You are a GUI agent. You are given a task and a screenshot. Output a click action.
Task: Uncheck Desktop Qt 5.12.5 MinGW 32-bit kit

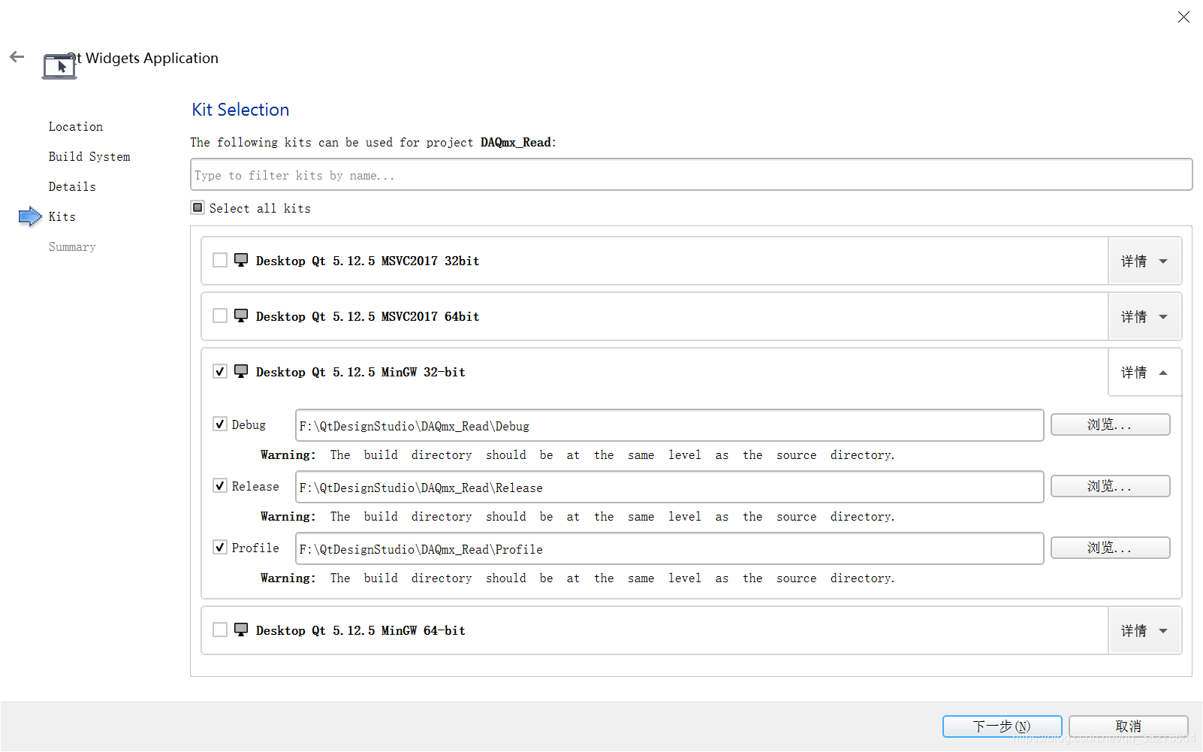tap(220, 371)
